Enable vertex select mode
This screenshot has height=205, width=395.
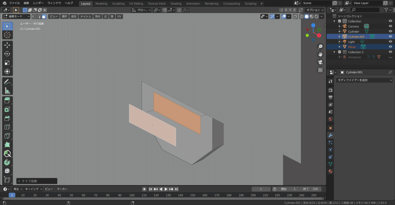[x=34, y=16]
